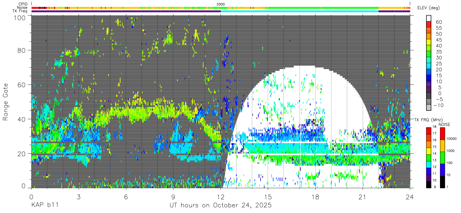Click the TX Freq row label
This screenshot has height=213, width=461.
20,11
